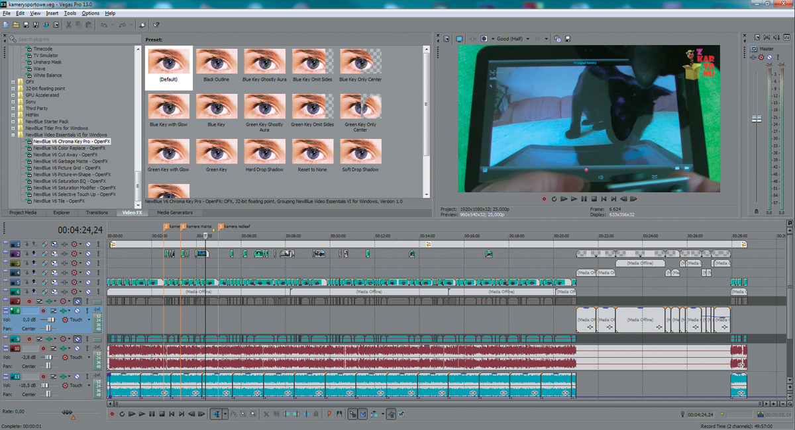Click the Save project icon in main toolbar
Screen dimensions: 795x430
point(26,25)
